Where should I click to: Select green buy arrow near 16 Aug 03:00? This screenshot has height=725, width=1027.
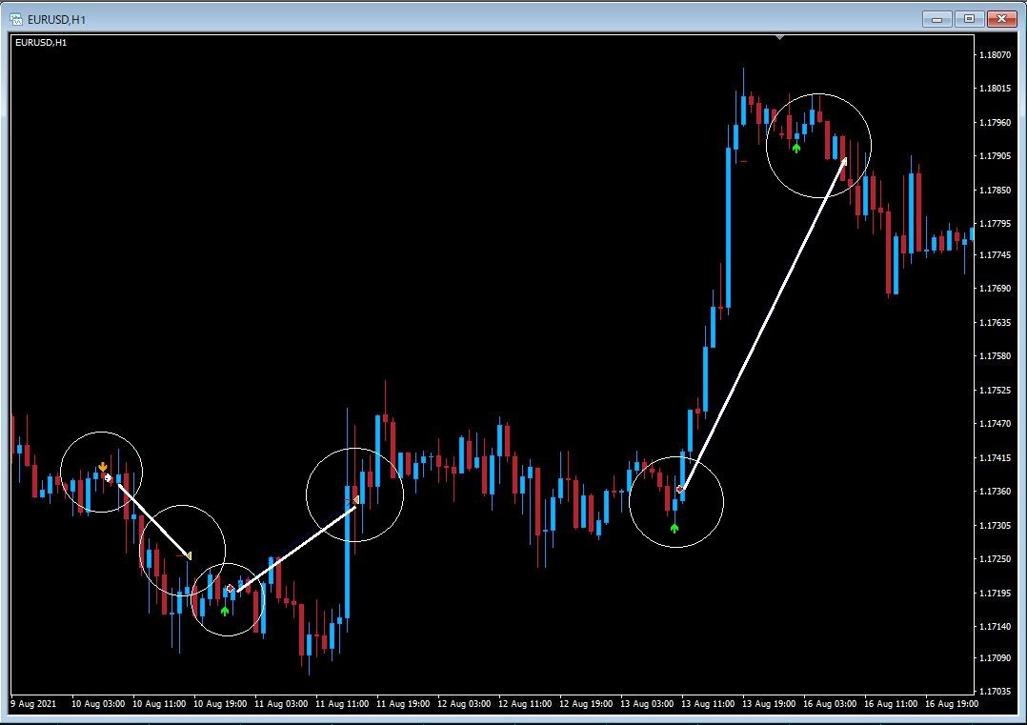[795, 148]
